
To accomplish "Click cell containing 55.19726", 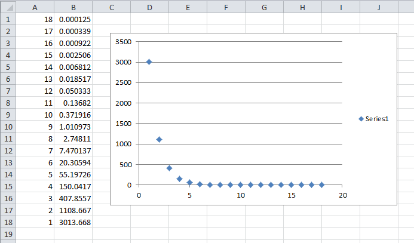I will (x=73, y=175).
